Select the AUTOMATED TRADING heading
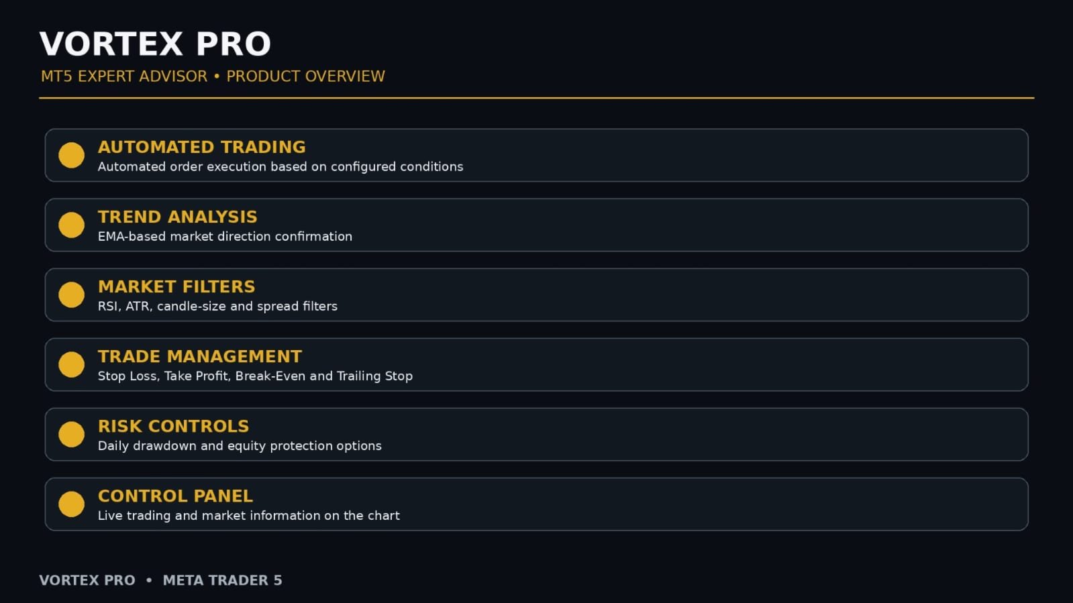 [x=202, y=147]
